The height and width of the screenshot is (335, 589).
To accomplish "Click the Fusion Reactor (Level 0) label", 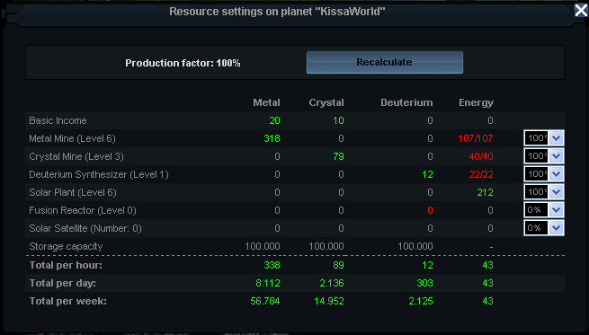I will pyautogui.click(x=83, y=210).
